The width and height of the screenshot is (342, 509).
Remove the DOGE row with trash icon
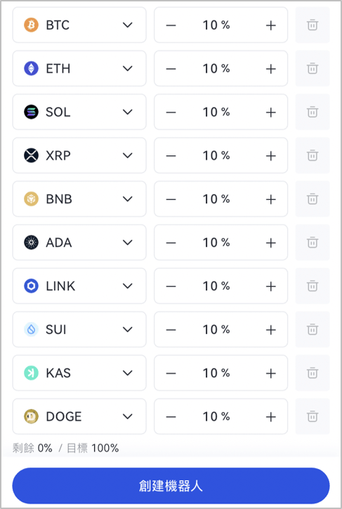click(313, 416)
